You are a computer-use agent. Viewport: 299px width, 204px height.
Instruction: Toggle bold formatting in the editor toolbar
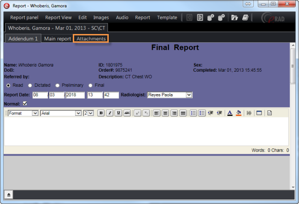tap(101, 113)
